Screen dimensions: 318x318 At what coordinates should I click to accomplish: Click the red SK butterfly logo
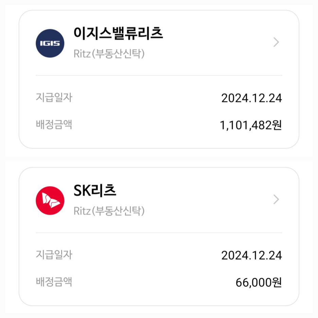click(x=50, y=200)
